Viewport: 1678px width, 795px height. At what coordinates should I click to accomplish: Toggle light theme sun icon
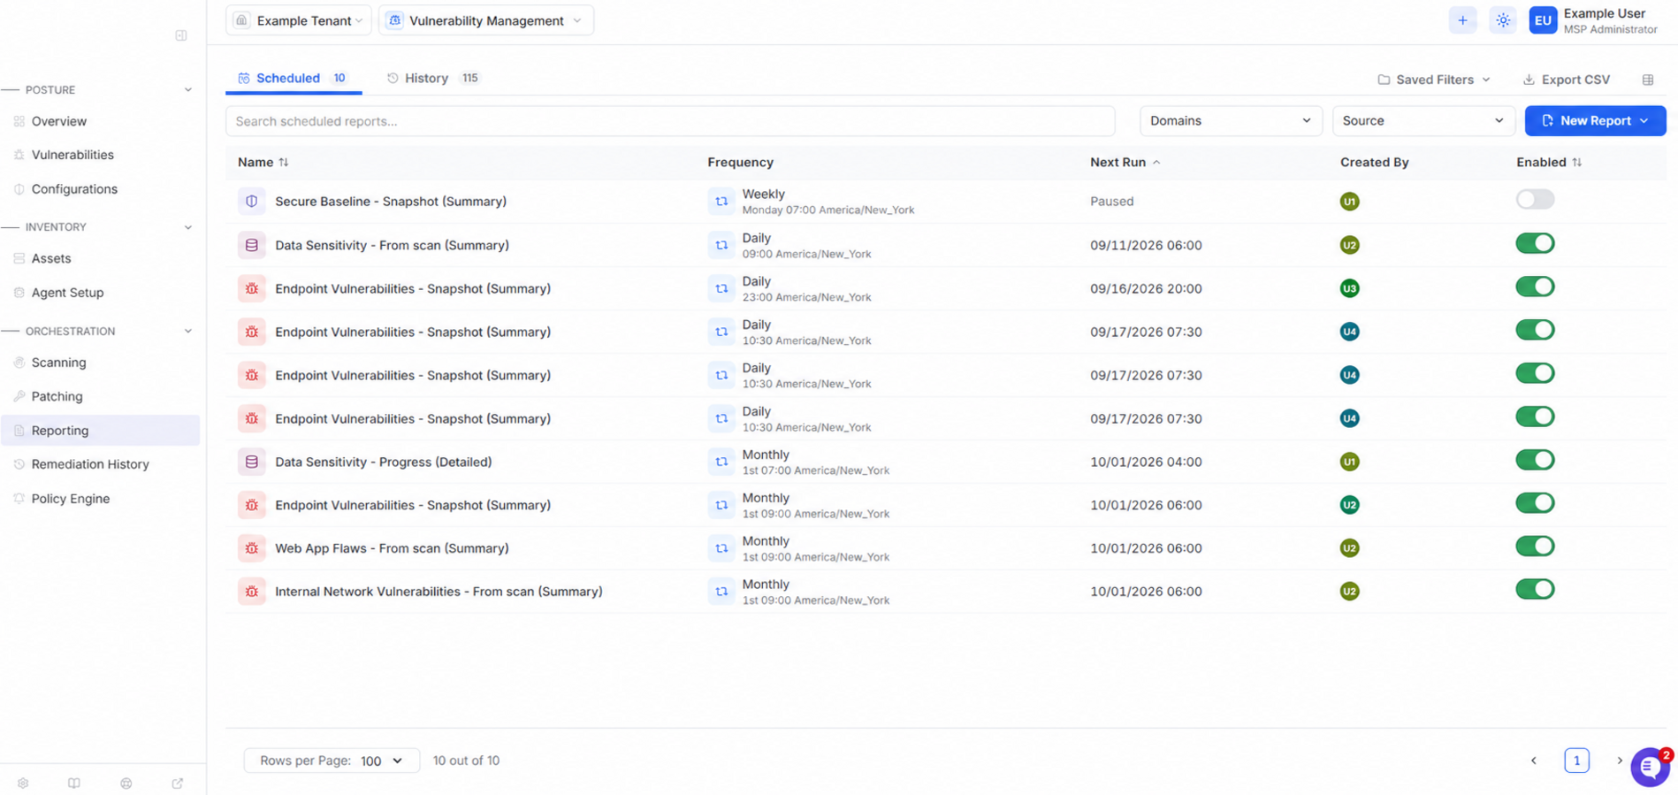tap(1503, 20)
